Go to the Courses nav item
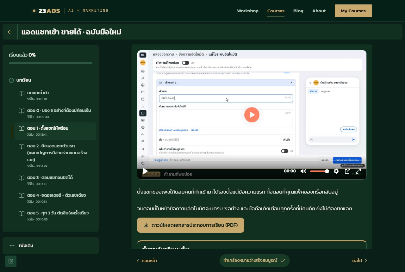 [276, 11]
